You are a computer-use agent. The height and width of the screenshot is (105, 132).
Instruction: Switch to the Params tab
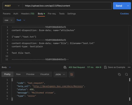7,14
